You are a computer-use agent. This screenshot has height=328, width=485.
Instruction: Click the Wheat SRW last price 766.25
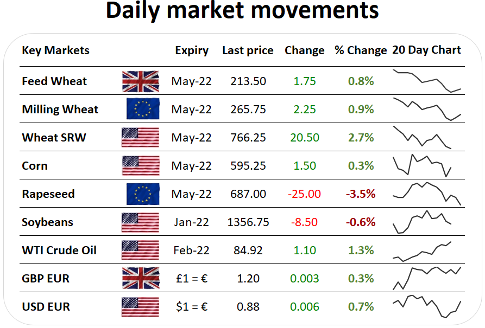248,138
